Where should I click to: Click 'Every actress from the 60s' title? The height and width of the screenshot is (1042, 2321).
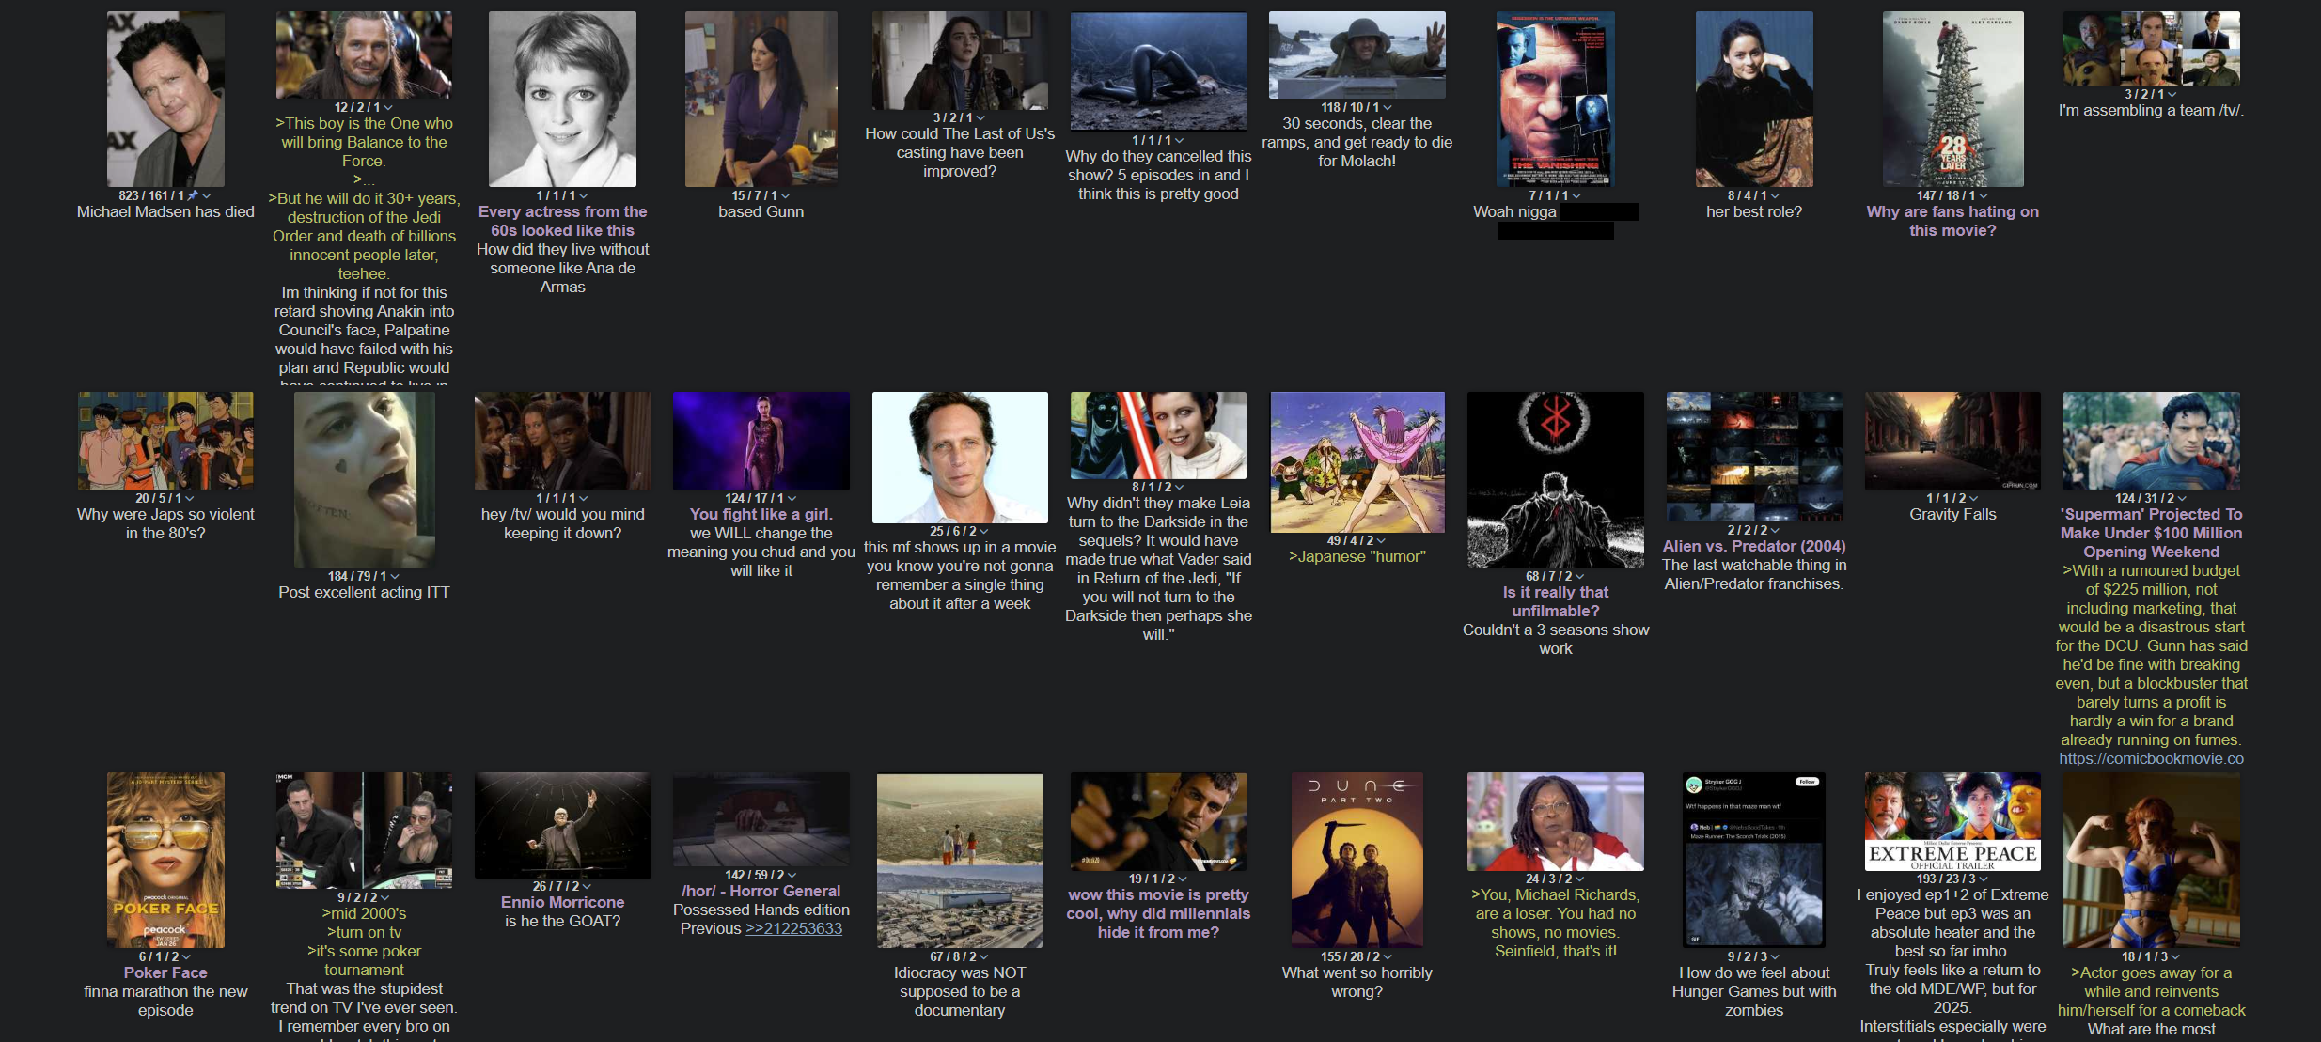[563, 221]
